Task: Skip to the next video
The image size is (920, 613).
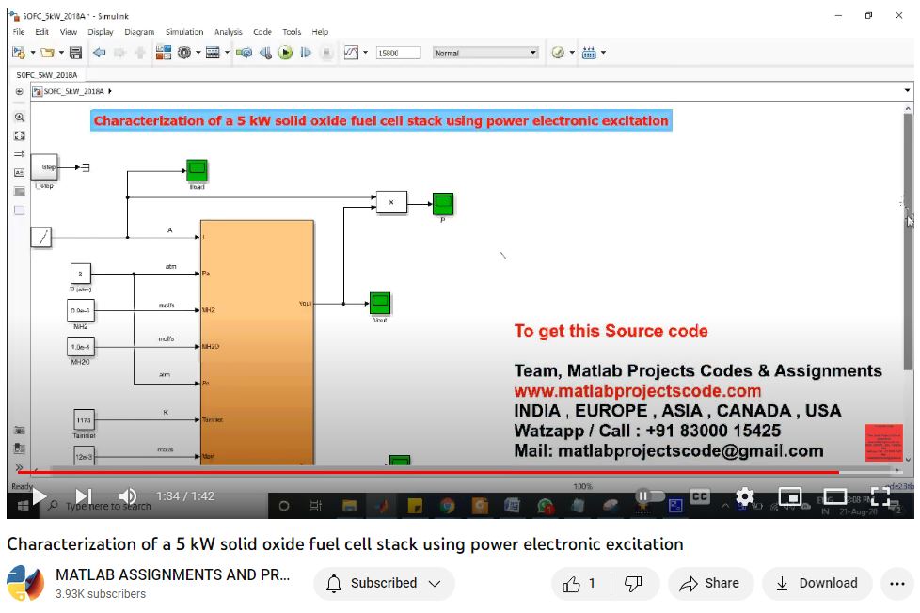Action: pyautogui.click(x=84, y=496)
